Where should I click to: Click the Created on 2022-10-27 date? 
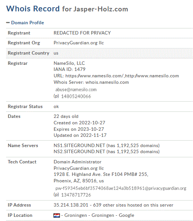pos(79,123)
